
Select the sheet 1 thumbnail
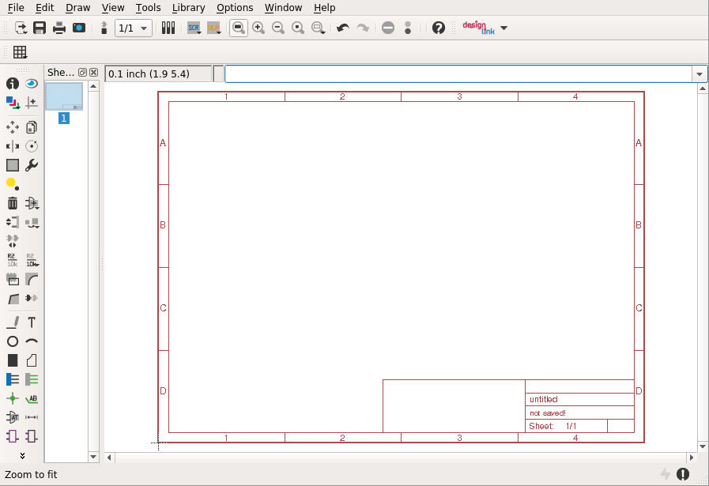click(x=64, y=96)
